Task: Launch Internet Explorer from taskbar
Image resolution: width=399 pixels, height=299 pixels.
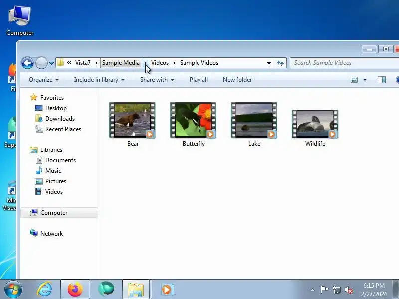Action: tap(44, 289)
